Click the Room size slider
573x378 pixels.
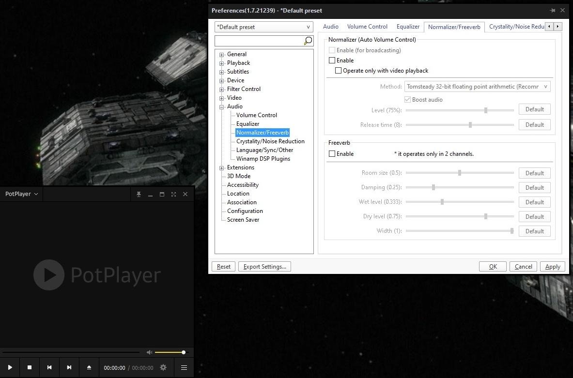[460, 173]
